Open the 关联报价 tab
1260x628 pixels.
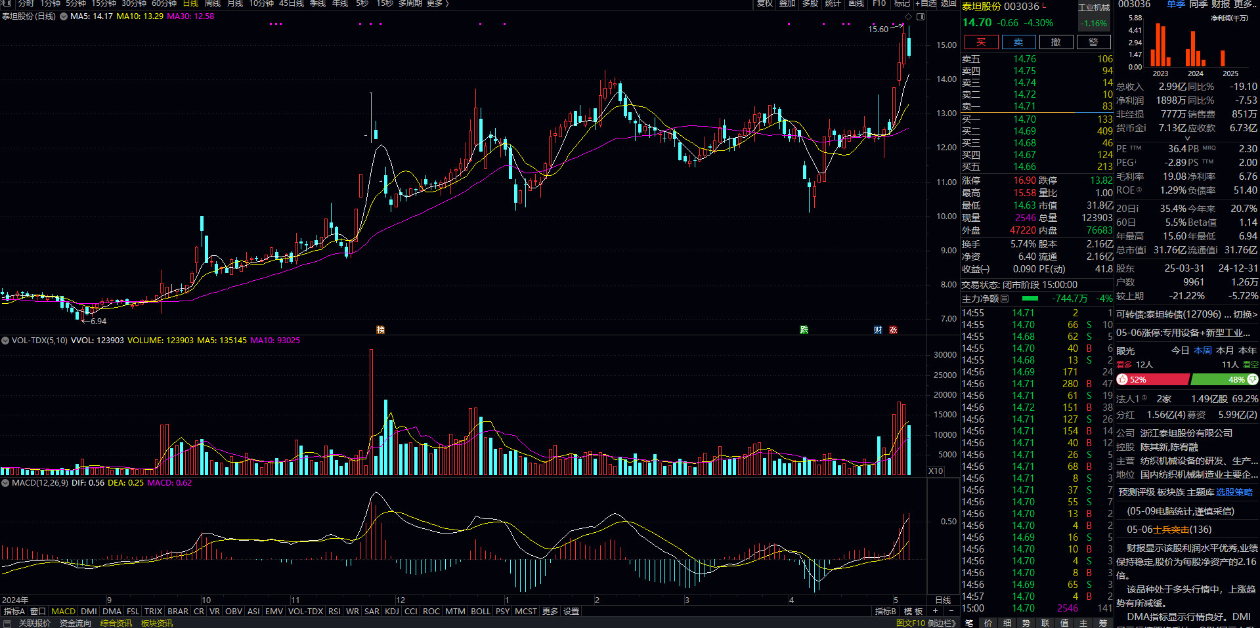(34, 623)
